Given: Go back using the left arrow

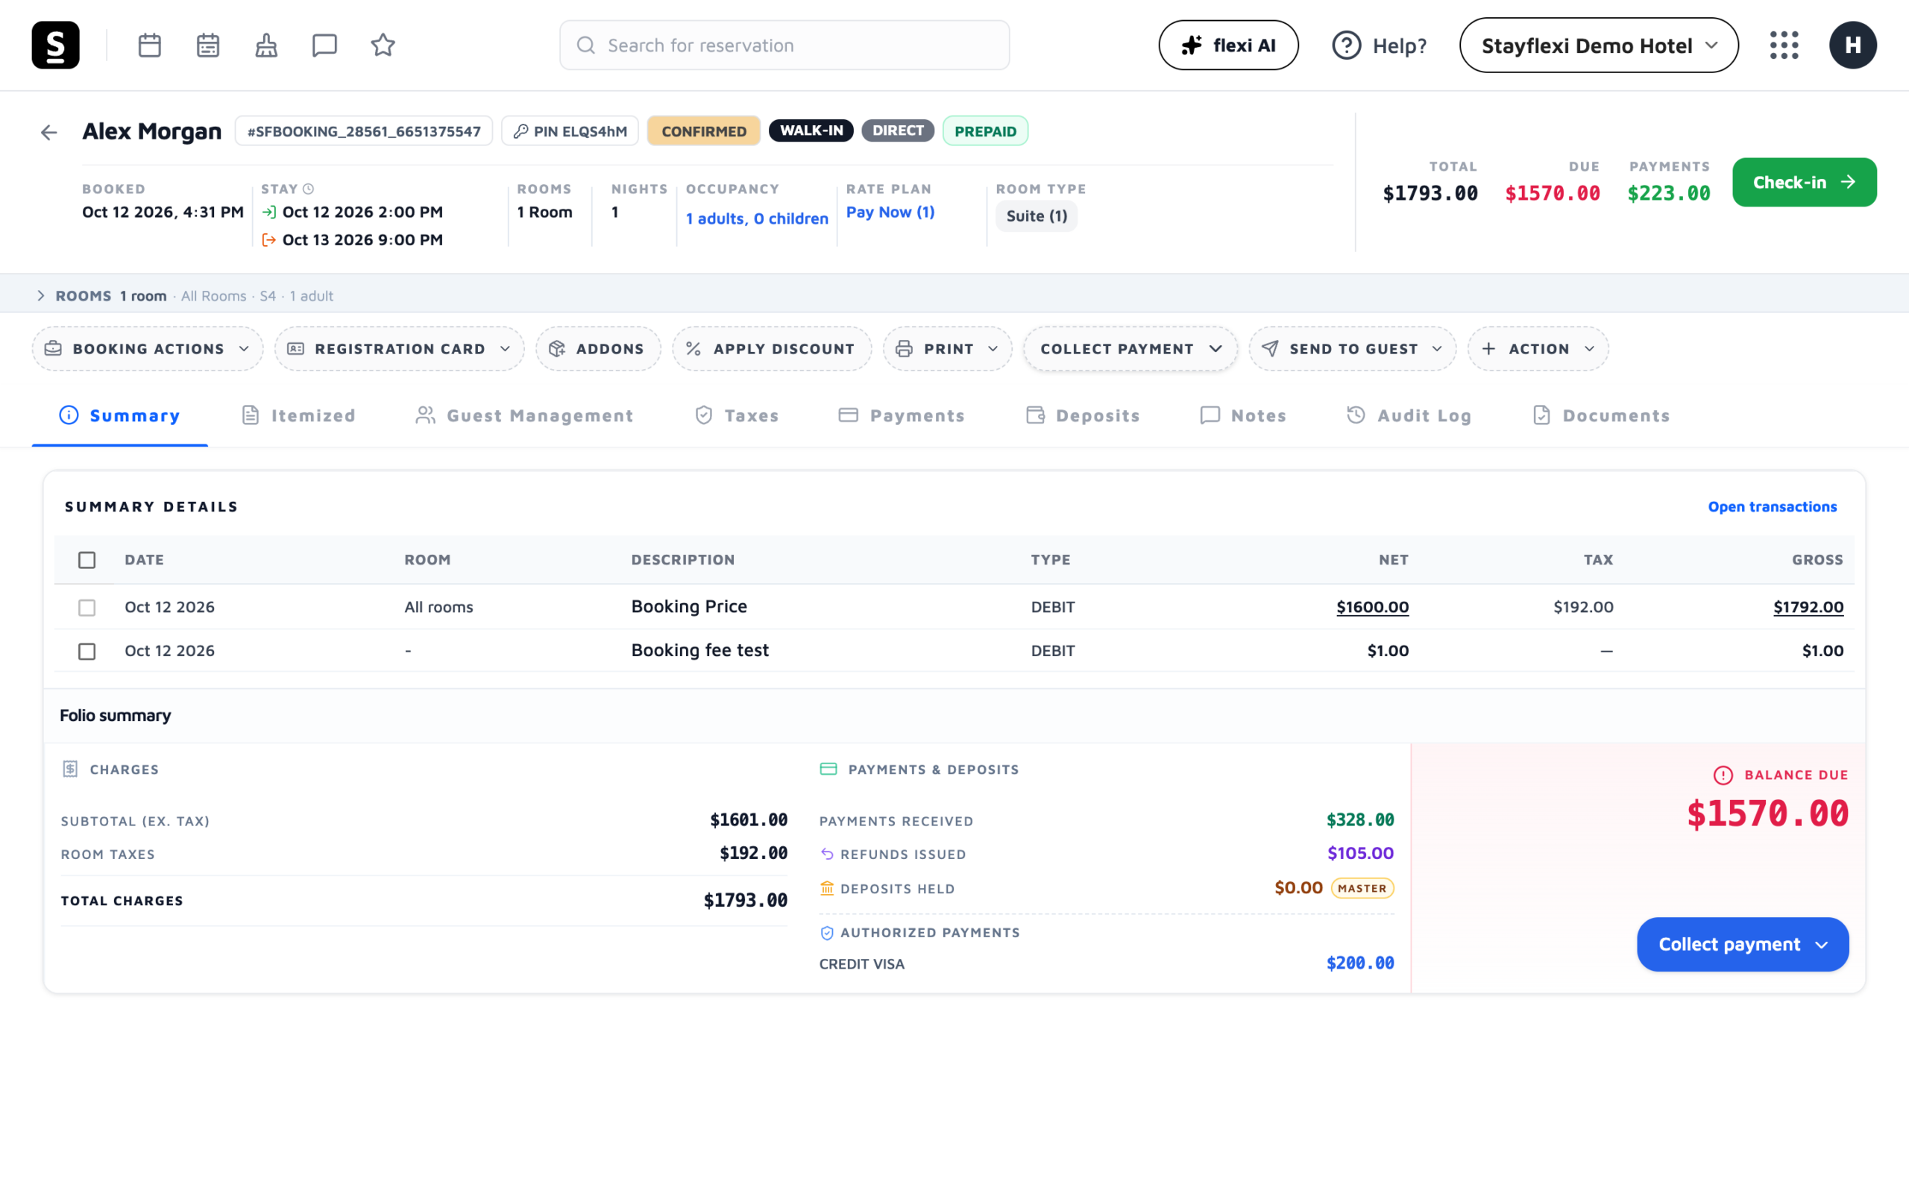Looking at the screenshot, I should click(49, 132).
